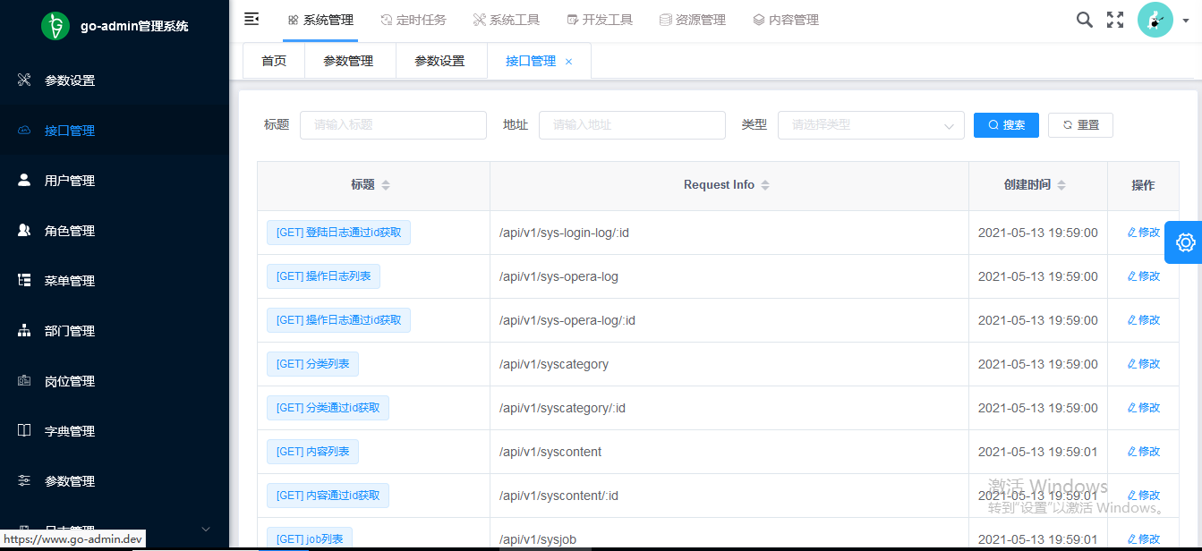Open the blue settings gear panel

(x=1185, y=242)
